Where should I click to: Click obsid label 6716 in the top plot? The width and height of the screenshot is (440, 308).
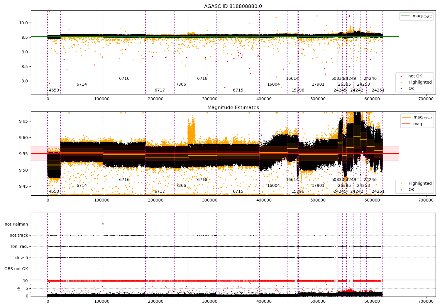coord(124,79)
